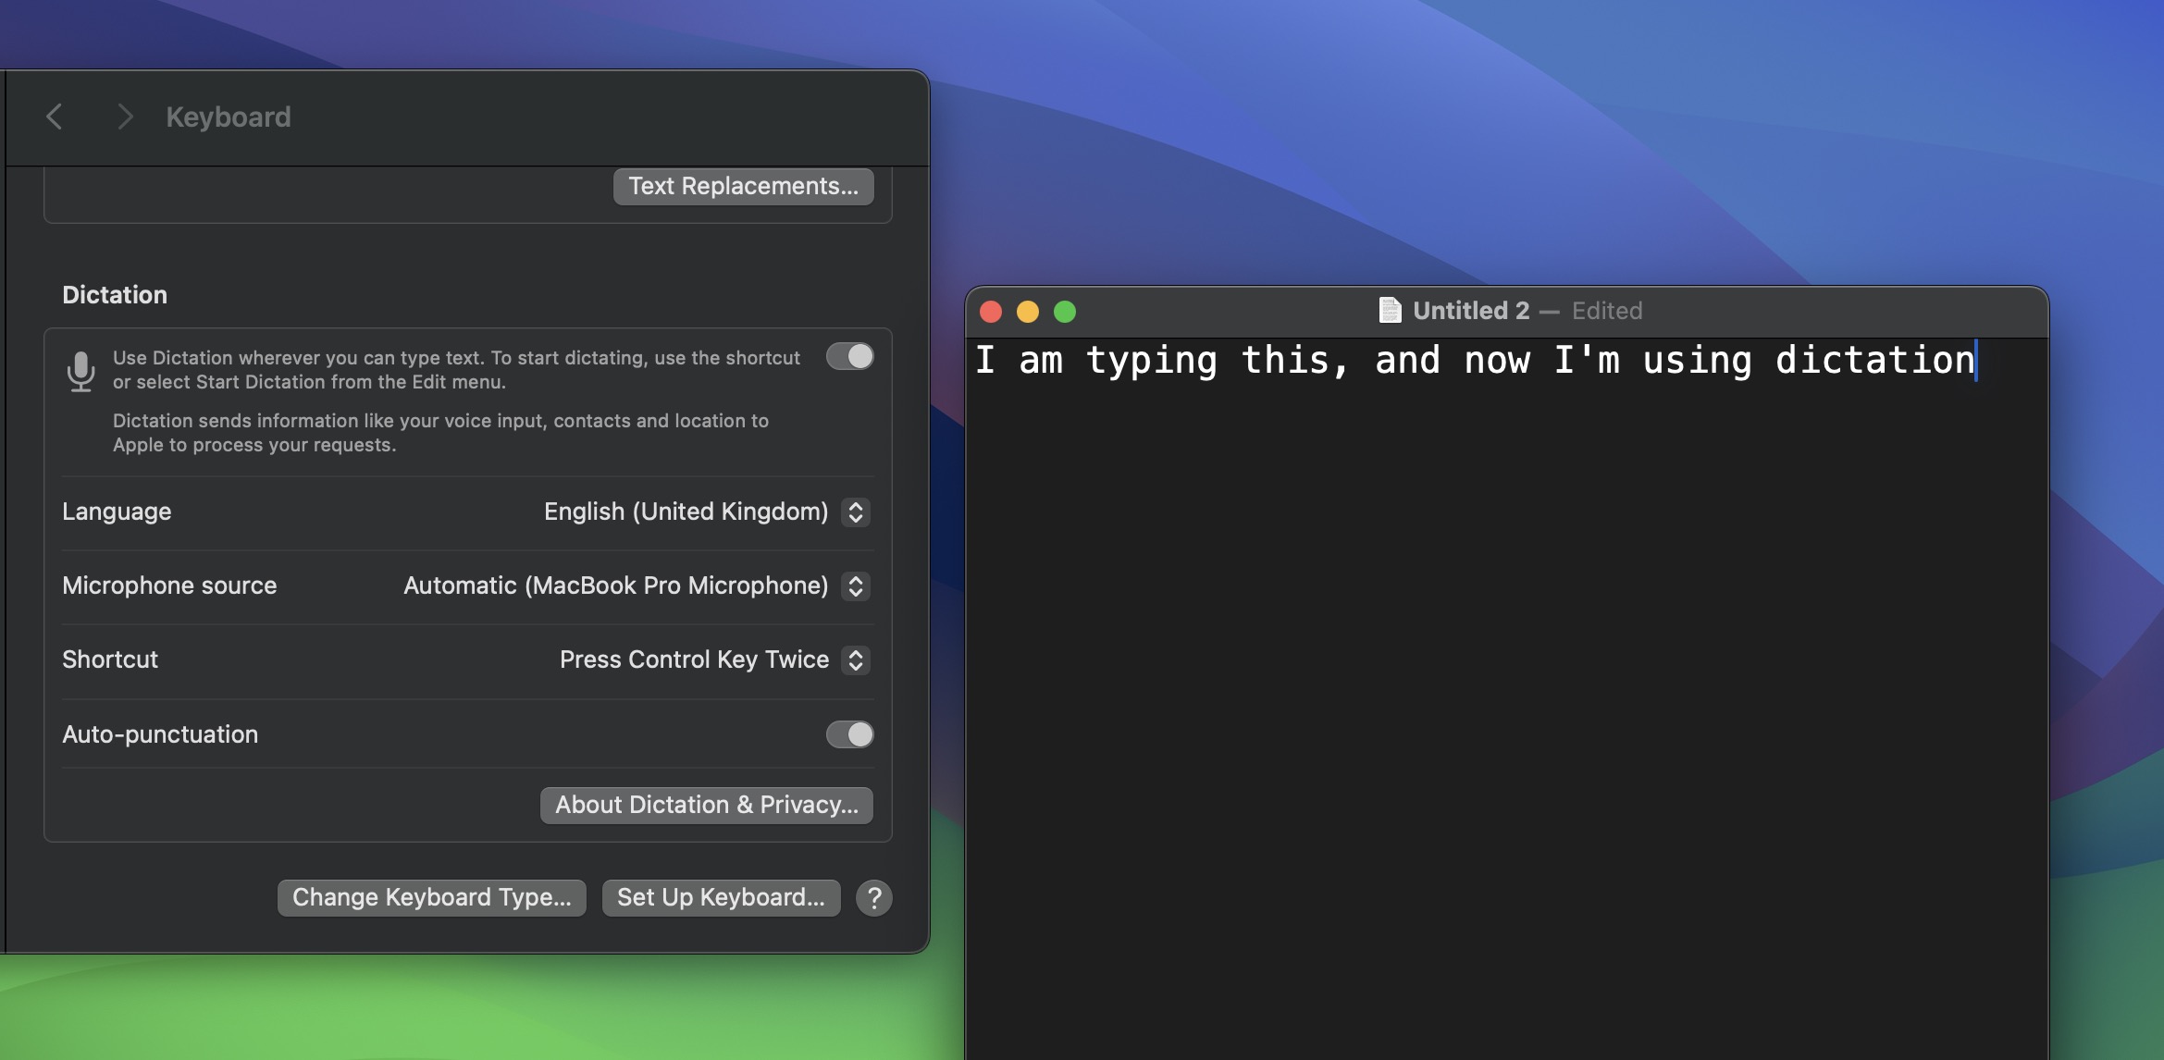Expand the Language dropdown selector
The width and height of the screenshot is (2164, 1060).
[856, 512]
